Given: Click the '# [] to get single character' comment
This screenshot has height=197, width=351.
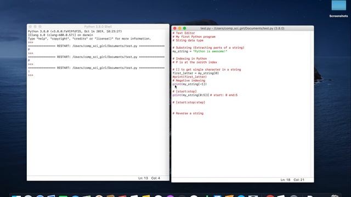Looking at the screenshot, I should [207, 69].
